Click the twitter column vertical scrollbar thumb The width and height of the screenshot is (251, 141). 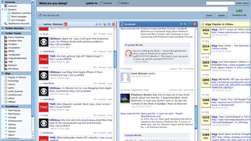(x=115, y=59)
